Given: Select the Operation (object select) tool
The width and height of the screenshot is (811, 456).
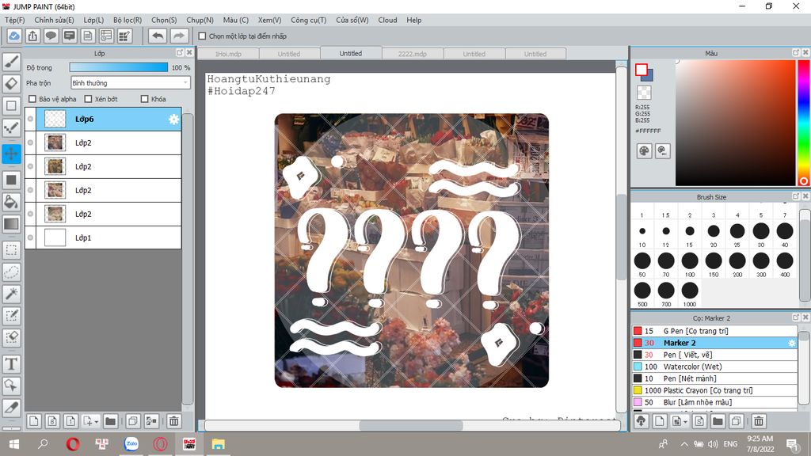Looking at the screenshot, I should tap(11, 386).
